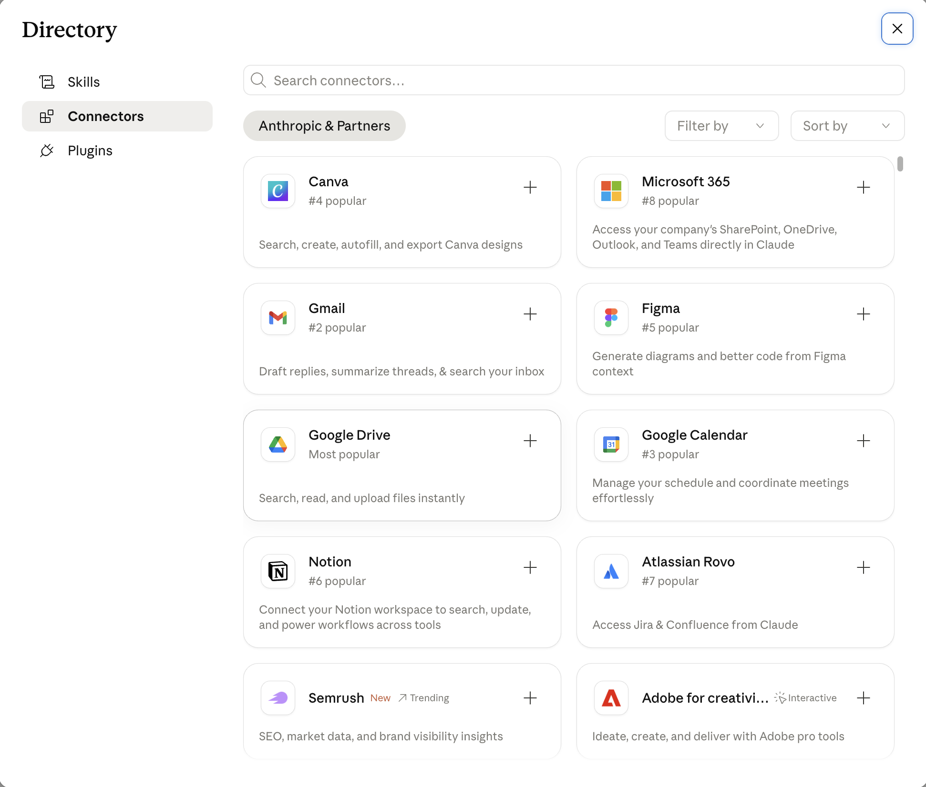This screenshot has width=926, height=787.
Task: Toggle the Anthropic & Partners filter chip
Action: 324,126
